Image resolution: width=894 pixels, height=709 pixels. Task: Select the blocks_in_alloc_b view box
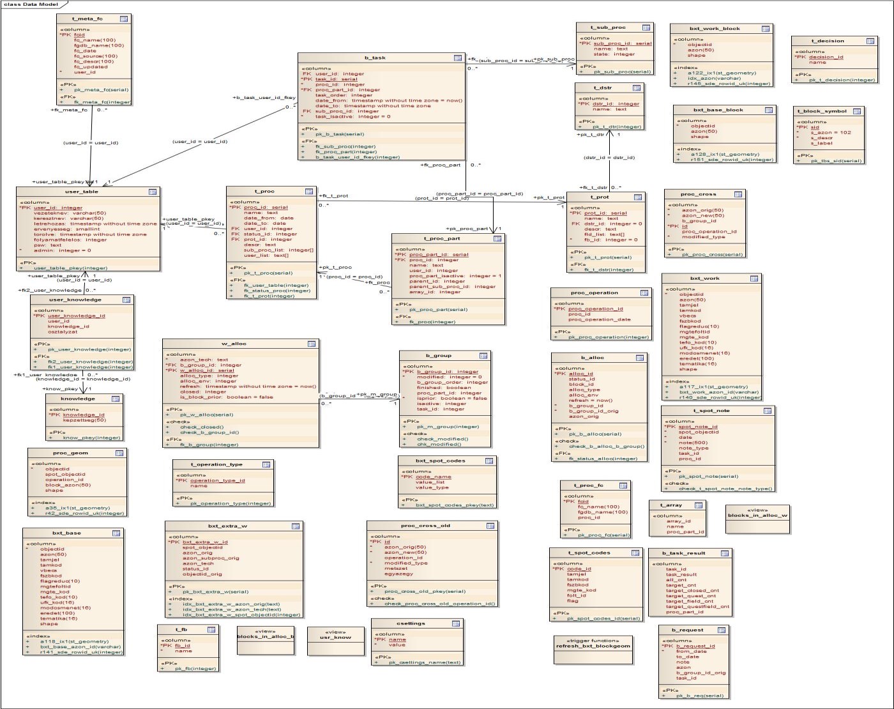click(x=266, y=641)
